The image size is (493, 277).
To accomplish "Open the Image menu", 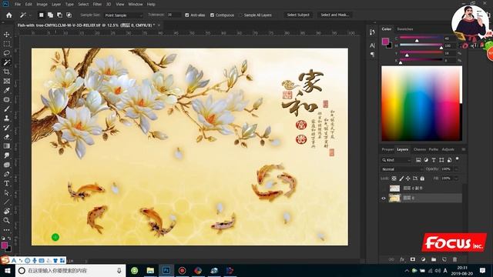I will (42, 5).
